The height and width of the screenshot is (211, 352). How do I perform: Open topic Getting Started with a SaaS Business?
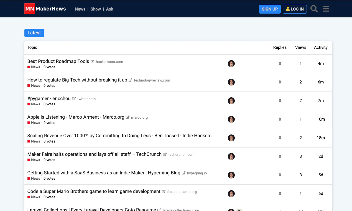[x=104, y=173]
